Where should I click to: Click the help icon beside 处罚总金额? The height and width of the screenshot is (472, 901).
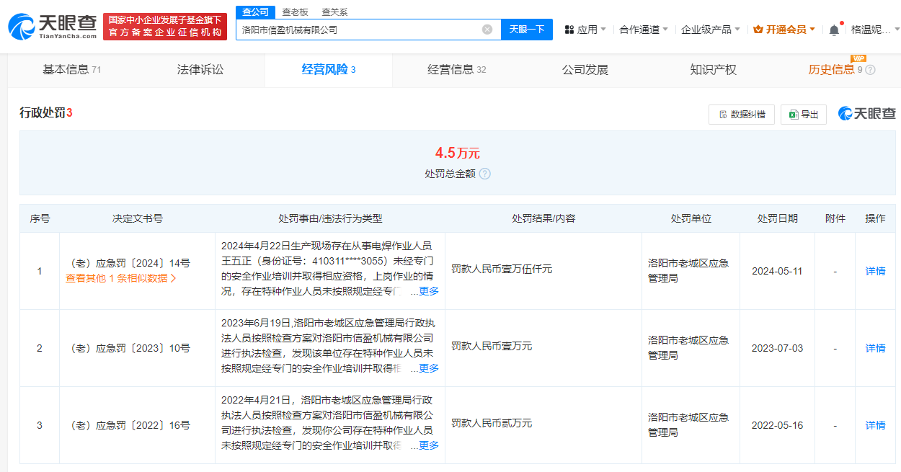(x=484, y=174)
